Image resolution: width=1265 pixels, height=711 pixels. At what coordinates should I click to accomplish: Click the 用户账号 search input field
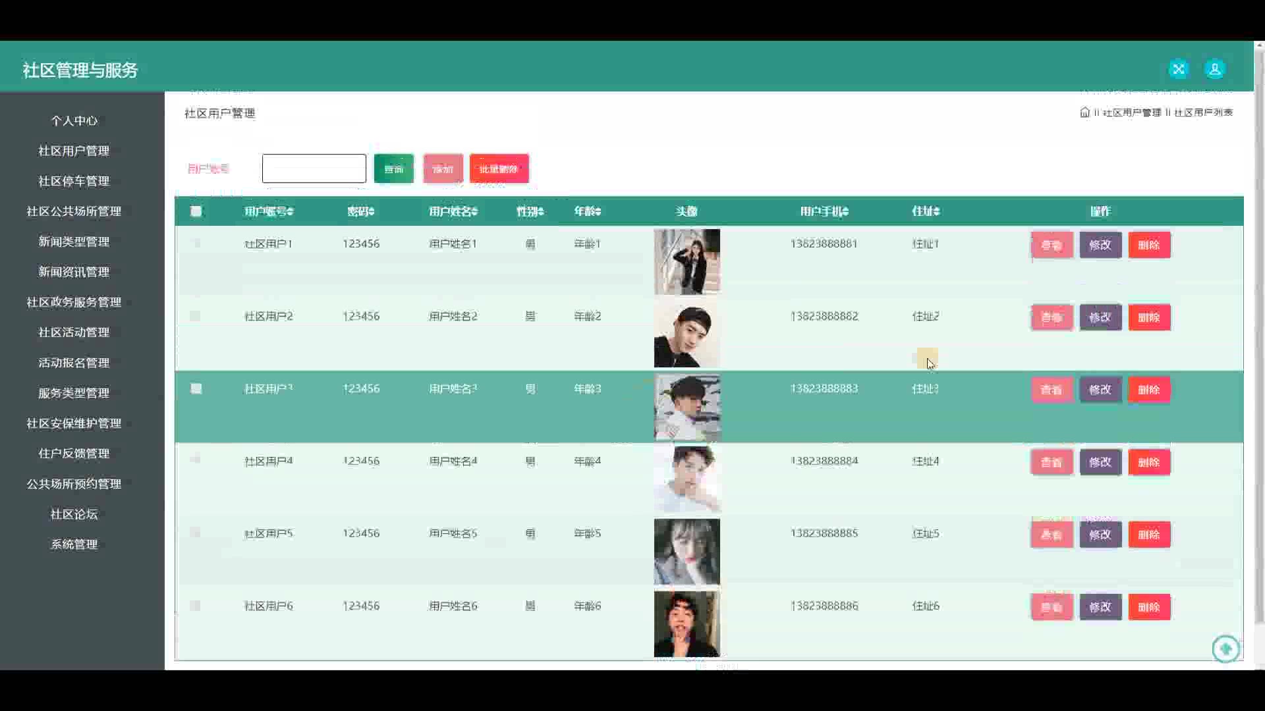[314, 169]
